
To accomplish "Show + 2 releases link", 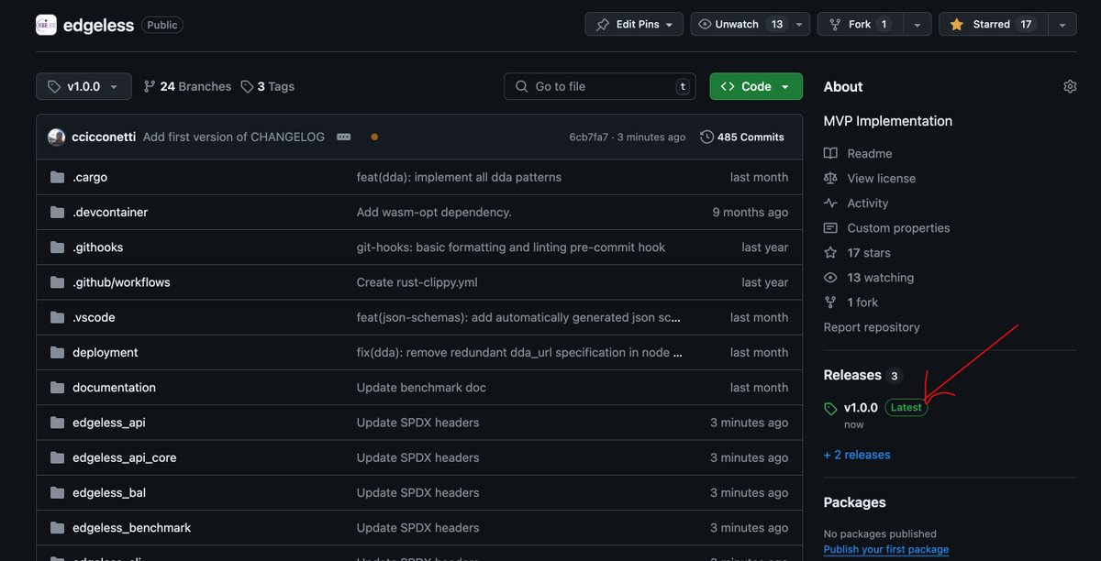I will coord(857,454).
